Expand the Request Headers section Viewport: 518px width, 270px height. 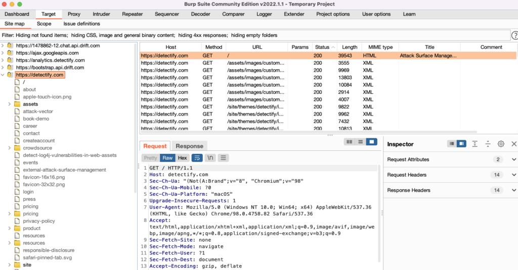pyautogui.click(x=514, y=175)
